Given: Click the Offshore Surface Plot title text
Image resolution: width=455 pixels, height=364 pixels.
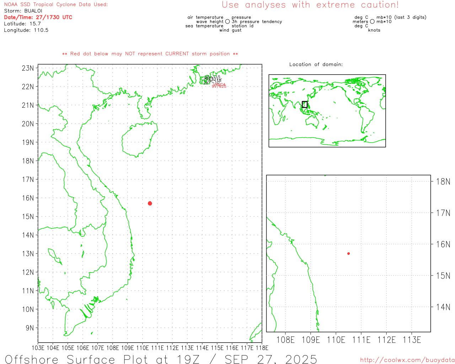Looking at the screenshot, I should 161,359.
